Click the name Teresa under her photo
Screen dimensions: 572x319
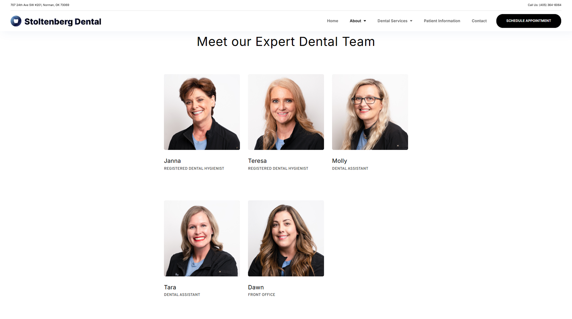[257, 161]
